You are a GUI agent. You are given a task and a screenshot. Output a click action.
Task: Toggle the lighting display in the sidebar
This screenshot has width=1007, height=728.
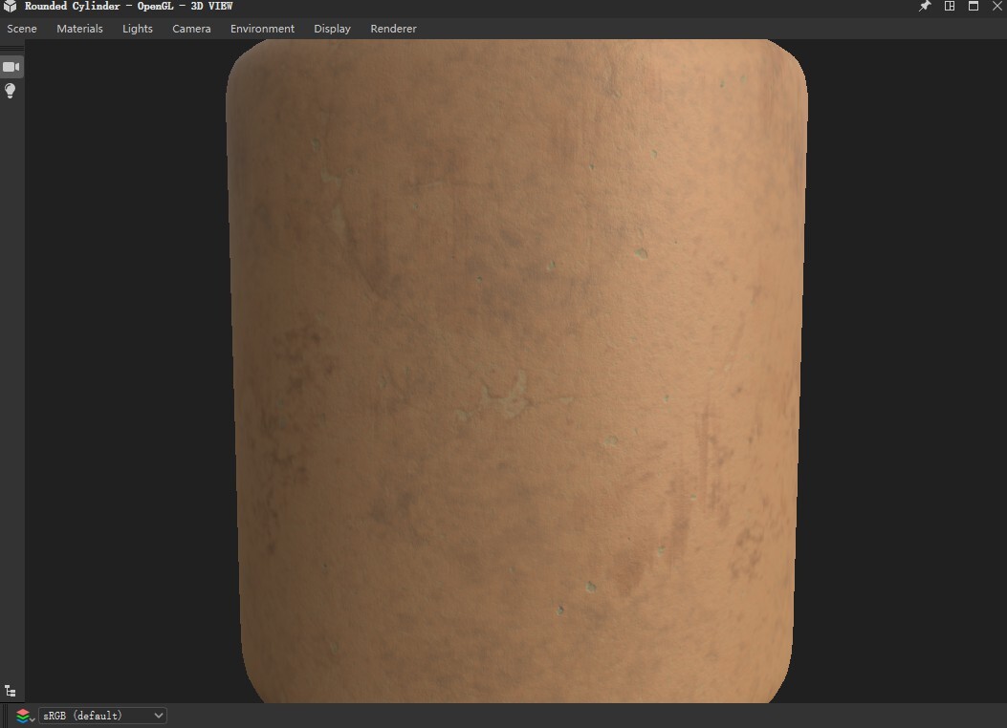[x=11, y=91]
